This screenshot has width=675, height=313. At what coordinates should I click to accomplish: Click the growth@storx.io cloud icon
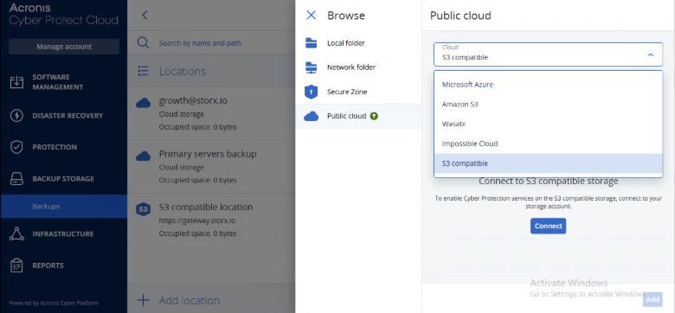tap(144, 103)
